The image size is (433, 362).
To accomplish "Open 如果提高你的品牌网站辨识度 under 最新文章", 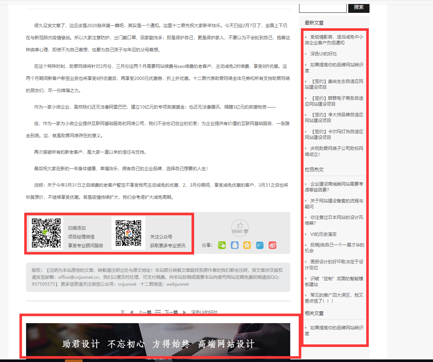I will 334,67.
